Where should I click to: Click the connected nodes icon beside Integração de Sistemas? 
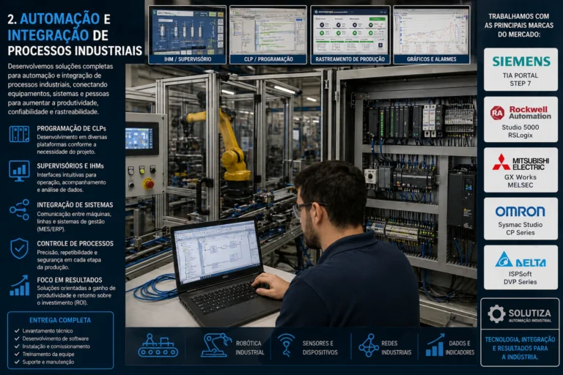19,209
